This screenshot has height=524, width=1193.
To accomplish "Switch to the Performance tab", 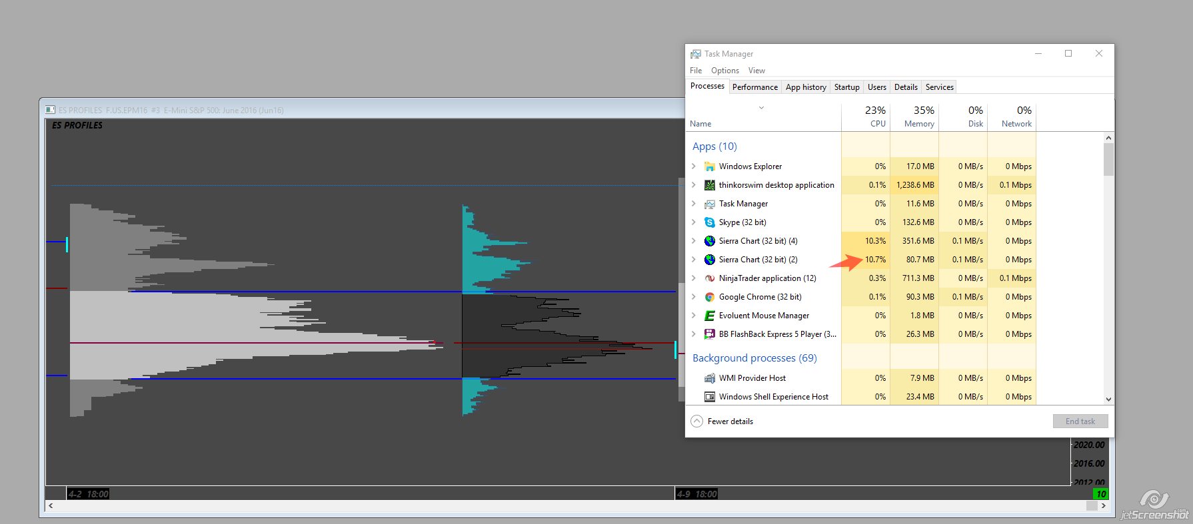I will pos(755,87).
